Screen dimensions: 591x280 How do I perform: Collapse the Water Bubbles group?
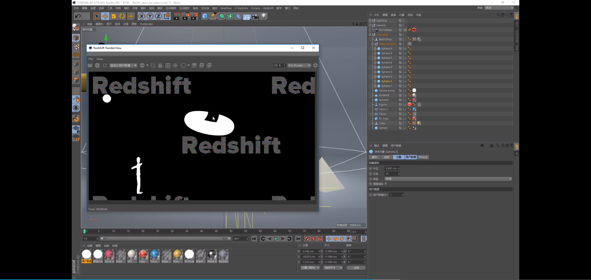point(372,44)
